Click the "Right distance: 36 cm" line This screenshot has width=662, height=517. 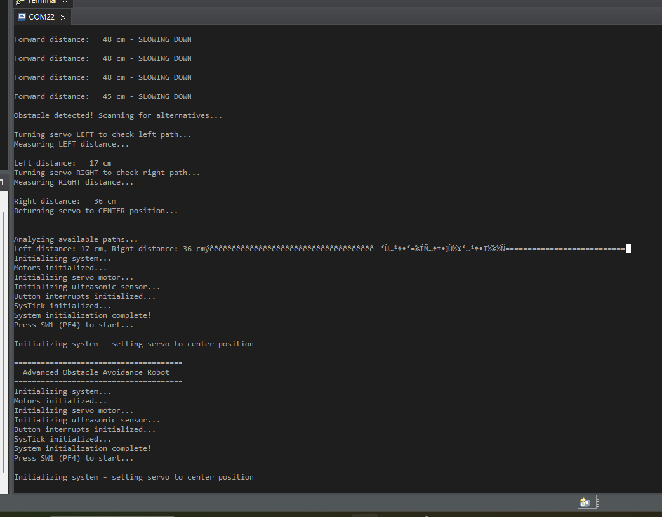(65, 201)
